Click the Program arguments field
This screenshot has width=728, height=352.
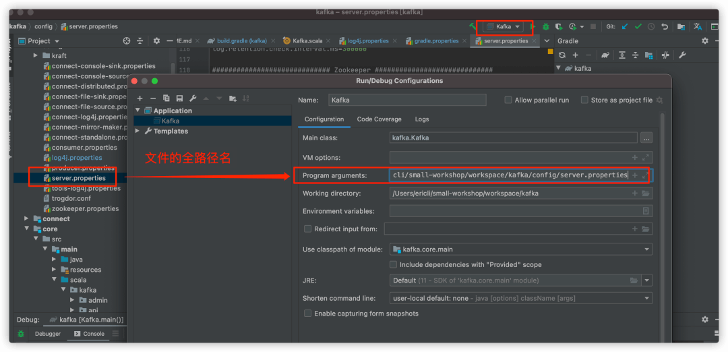(521, 175)
